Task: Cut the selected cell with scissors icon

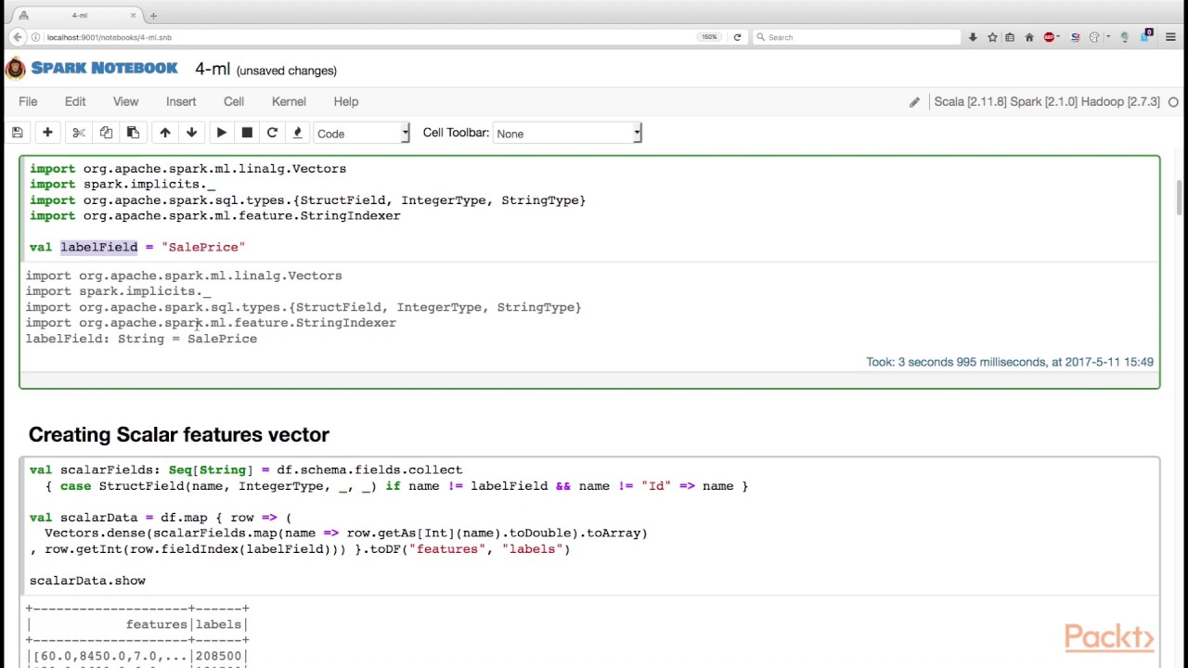Action: click(79, 133)
